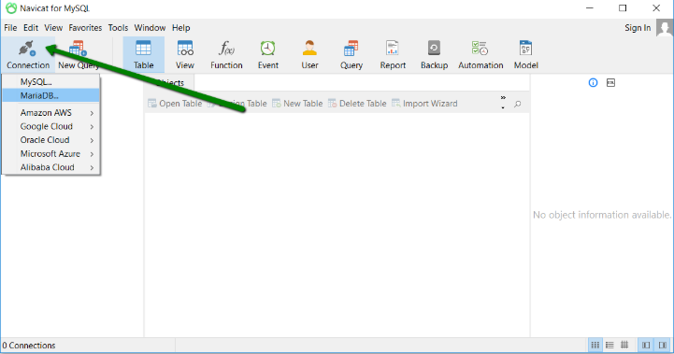Click the Sign In link

click(638, 27)
